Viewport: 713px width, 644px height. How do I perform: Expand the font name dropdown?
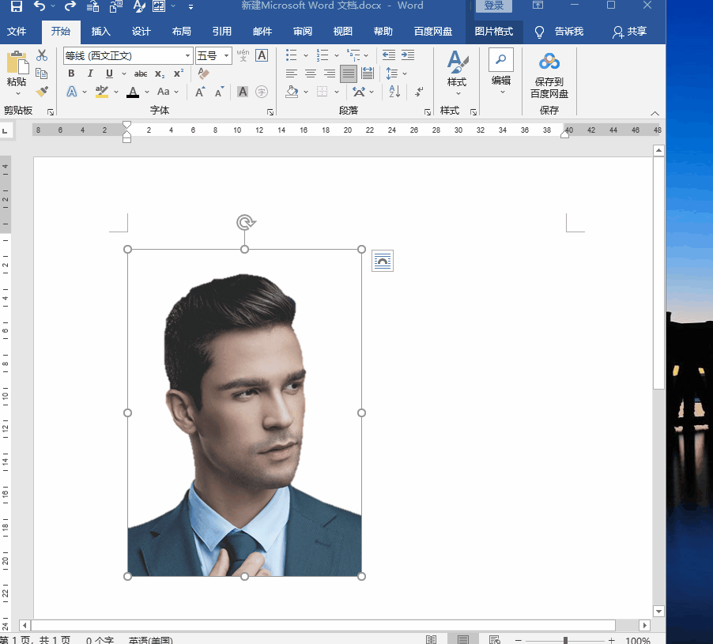pos(187,56)
